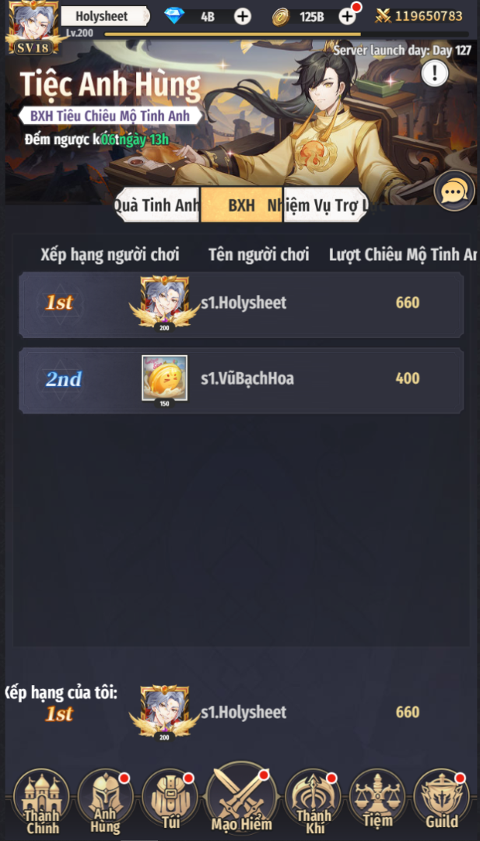Open the Guild shield icon
The height and width of the screenshot is (841, 480).
(442, 799)
